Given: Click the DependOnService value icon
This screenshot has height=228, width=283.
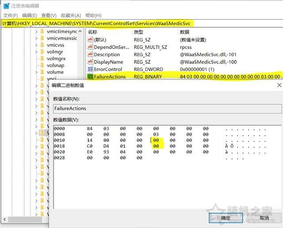Looking at the screenshot, I should pos(90,47).
